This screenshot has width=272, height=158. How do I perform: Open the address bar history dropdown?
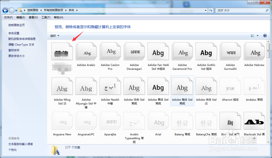pyautogui.click(x=206, y=10)
